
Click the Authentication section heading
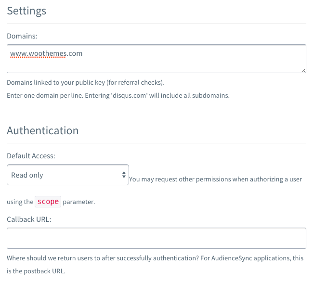click(x=43, y=130)
